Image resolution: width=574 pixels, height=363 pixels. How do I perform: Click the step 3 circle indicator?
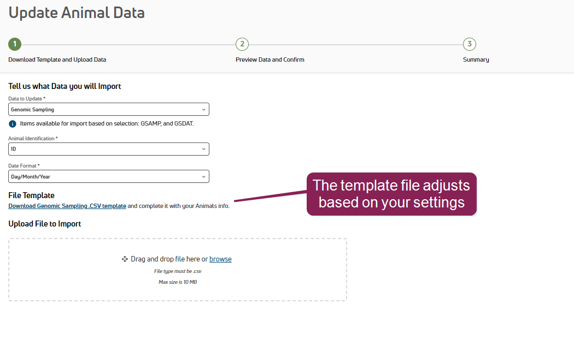(x=470, y=44)
